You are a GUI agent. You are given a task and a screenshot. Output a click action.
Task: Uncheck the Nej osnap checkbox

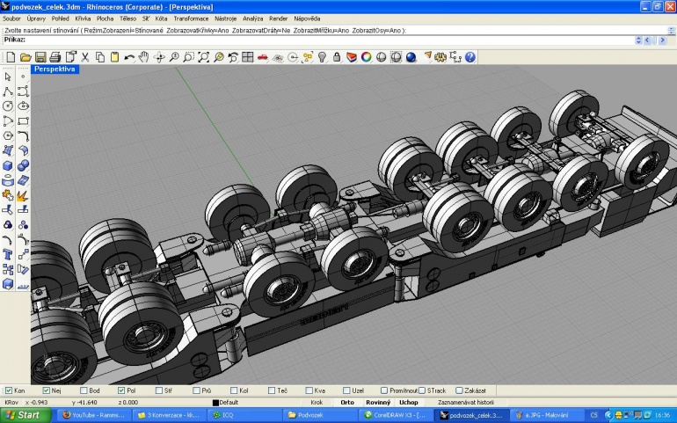(47, 390)
